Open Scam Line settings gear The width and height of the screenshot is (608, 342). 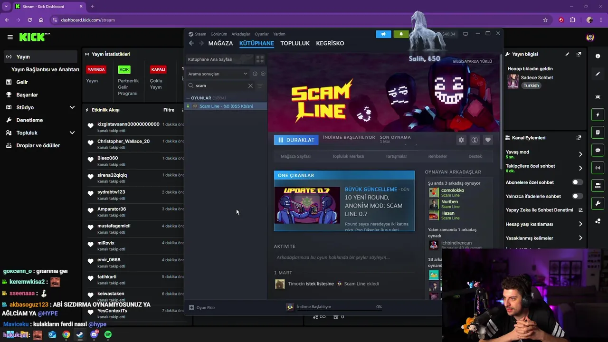click(x=461, y=140)
